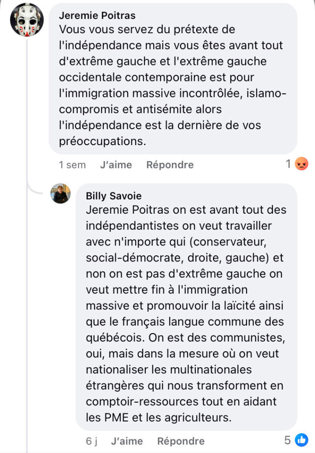Click Répondre under Jeremie Poitras's comment
Image resolution: width=315 pixels, height=453 pixels.
(170, 165)
